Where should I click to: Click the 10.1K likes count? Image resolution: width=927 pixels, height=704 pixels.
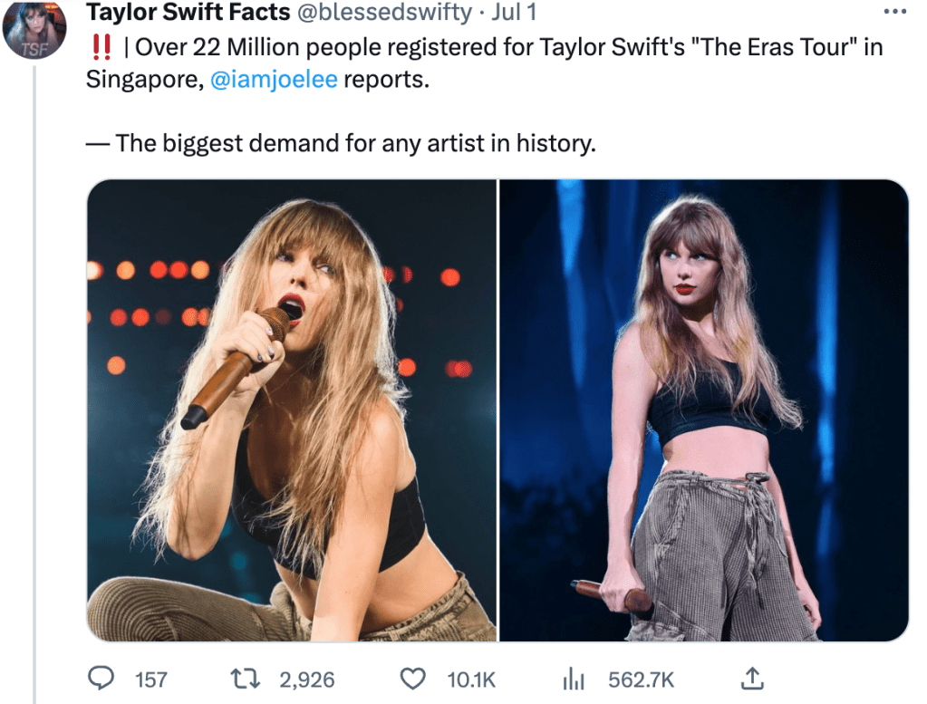tap(471, 680)
